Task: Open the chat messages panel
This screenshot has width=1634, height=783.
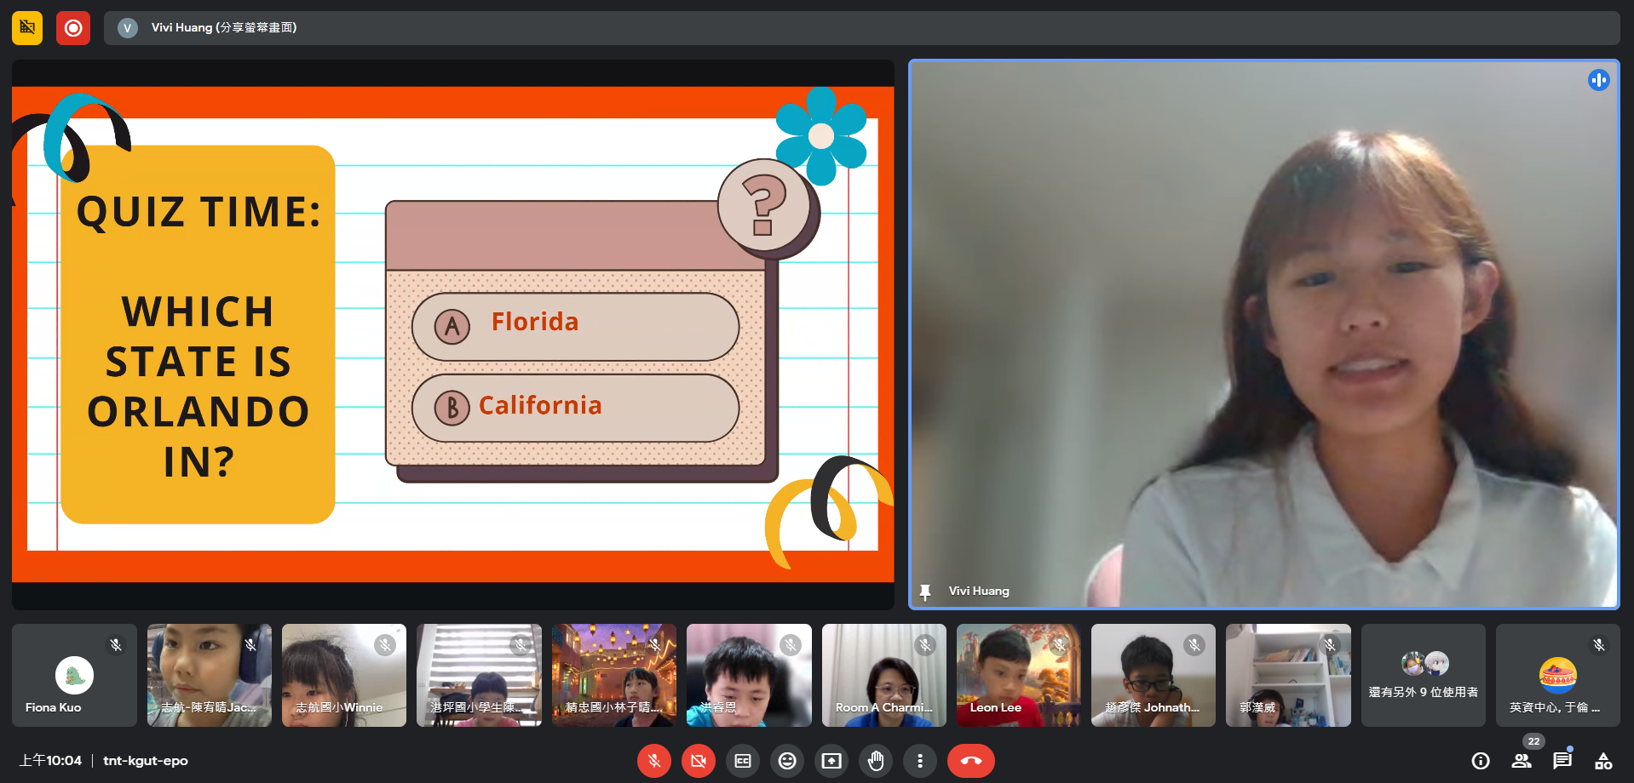Action: [x=1562, y=761]
